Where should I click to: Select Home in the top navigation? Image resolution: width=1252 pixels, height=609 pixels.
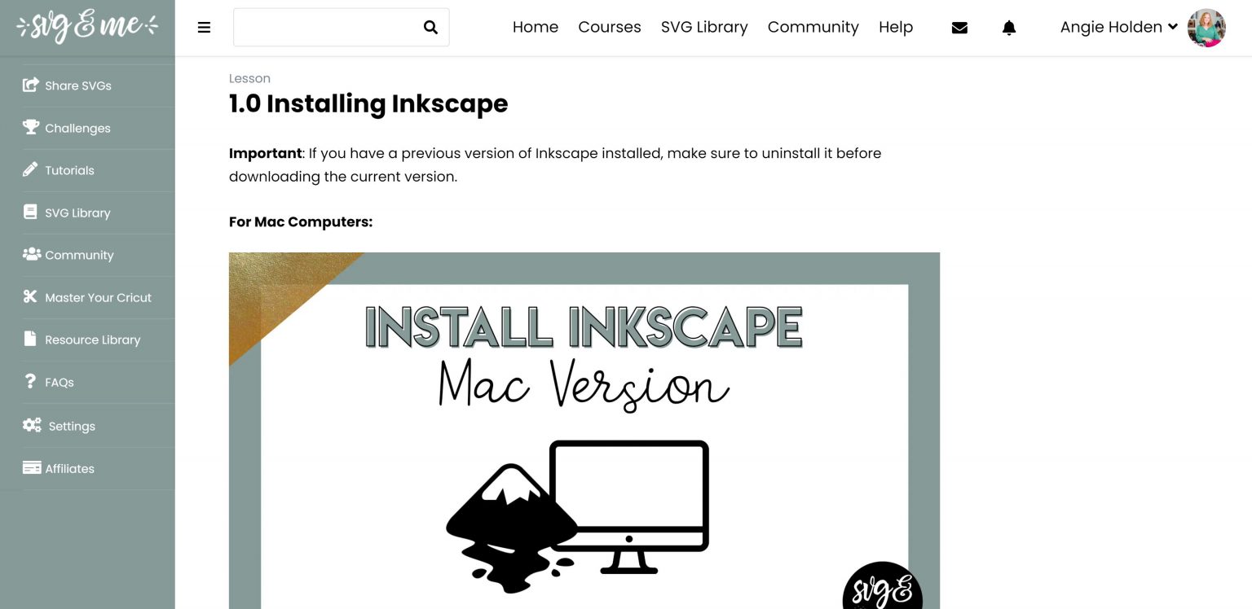tap(535, 27)
